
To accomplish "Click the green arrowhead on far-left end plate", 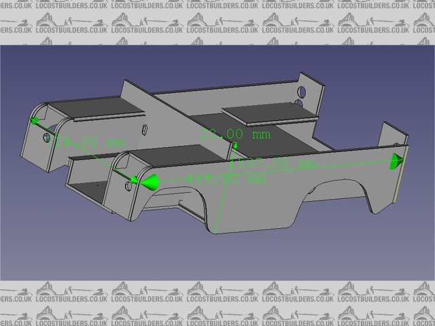I will tap(33, 122).
